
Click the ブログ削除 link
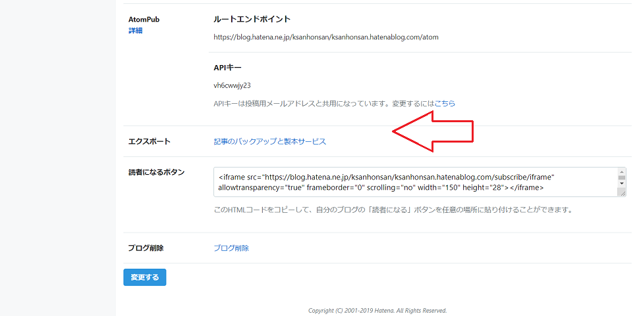click(231, 248)
